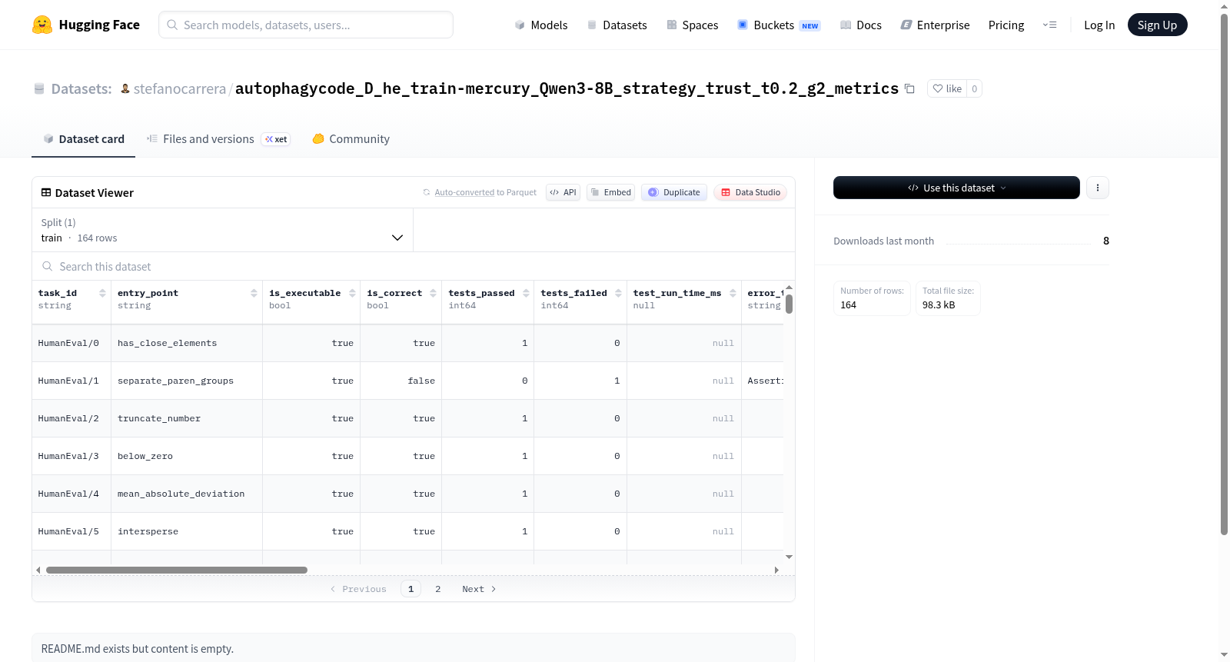
Task: Select the HumanEval/5 cell
Action: pos(71,531)
